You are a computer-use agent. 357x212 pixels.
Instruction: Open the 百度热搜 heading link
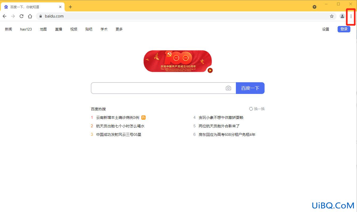(x=98, y=109)
